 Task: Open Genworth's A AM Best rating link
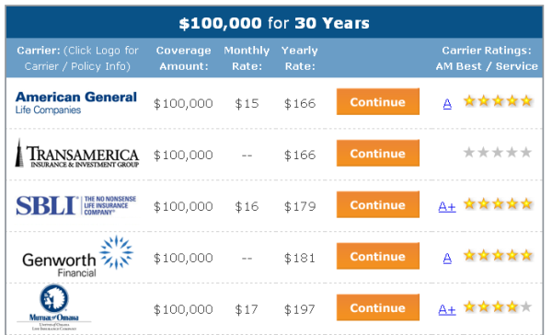pyautogui.click(x=447, y=259)
